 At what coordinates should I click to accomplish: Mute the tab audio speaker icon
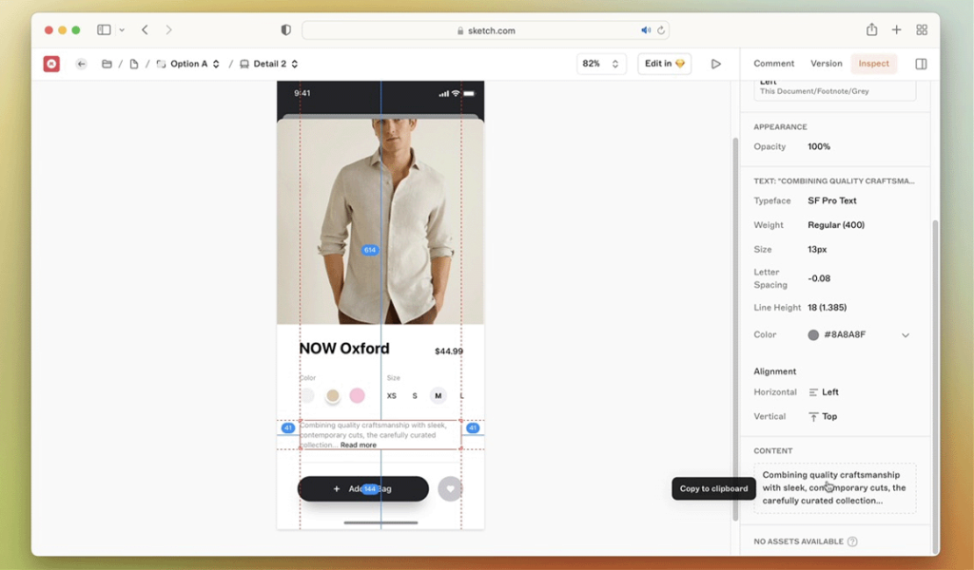(646, 29)
